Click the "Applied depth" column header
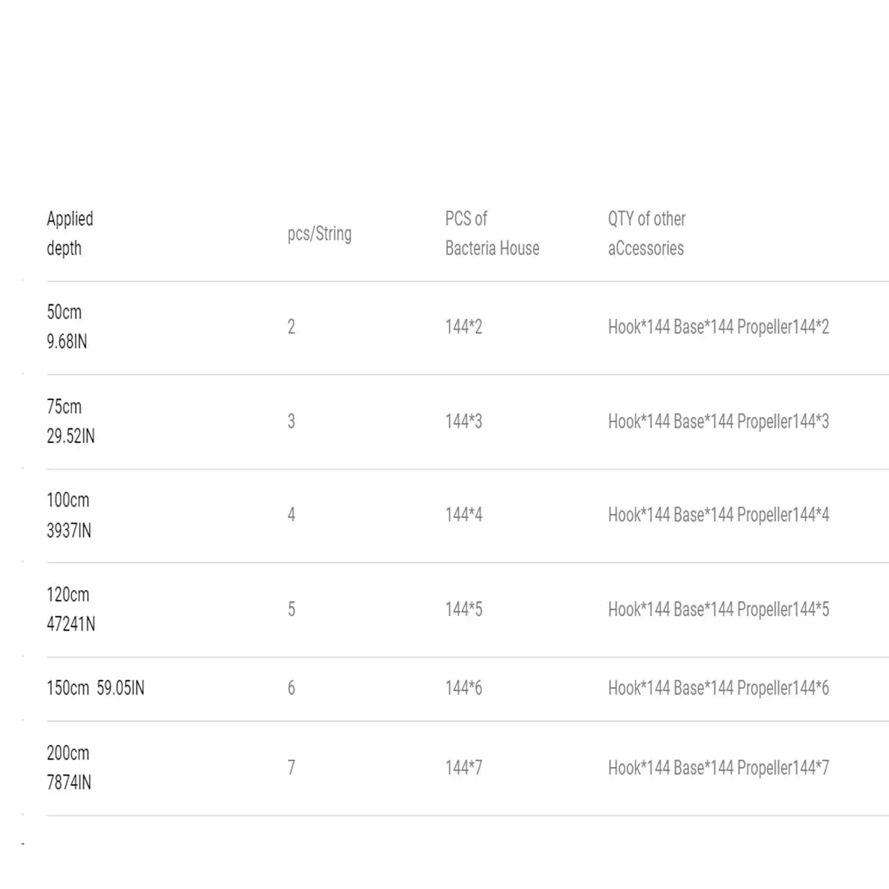This screenshot has height=889, width=889. click(70, 233)
